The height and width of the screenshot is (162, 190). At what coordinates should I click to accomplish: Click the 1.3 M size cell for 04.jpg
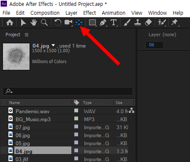coord(122,151)
